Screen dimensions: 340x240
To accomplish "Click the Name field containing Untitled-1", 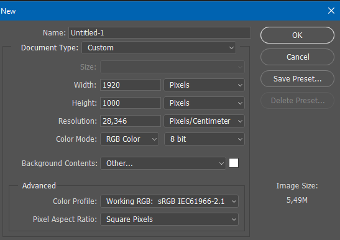I will (x=160, y=33).
